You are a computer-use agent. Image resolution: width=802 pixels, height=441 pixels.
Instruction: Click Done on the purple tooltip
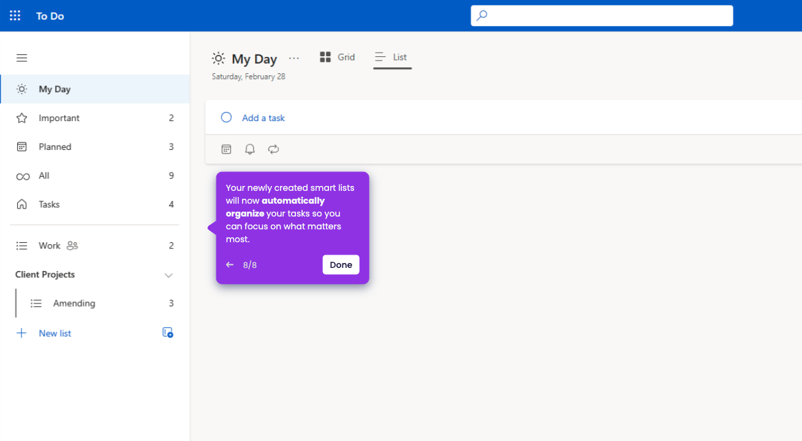click(x=341, y=265)
